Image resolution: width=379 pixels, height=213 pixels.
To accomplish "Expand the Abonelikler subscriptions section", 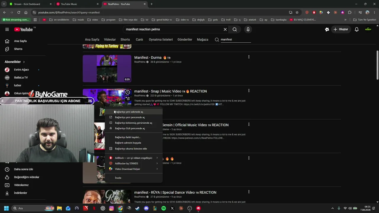I will click(x=15, y=62).
